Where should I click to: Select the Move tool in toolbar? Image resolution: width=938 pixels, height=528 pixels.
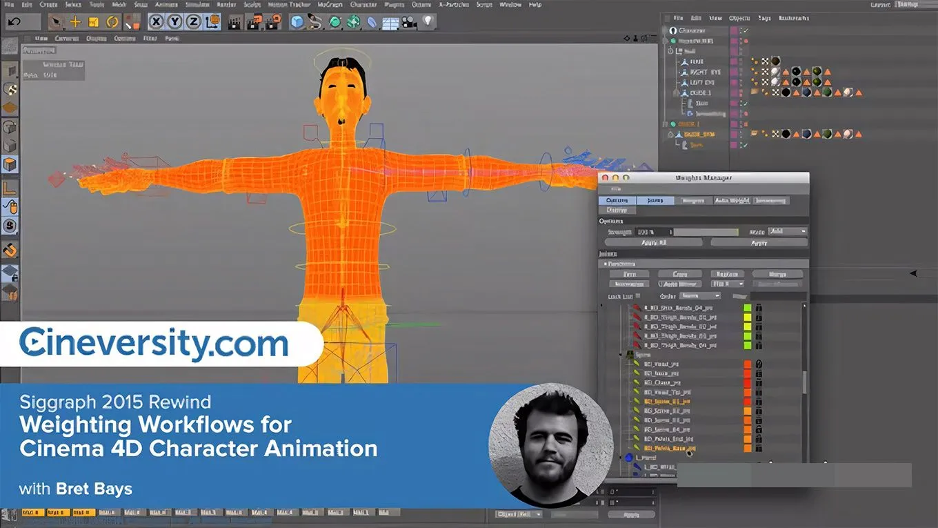75,21
